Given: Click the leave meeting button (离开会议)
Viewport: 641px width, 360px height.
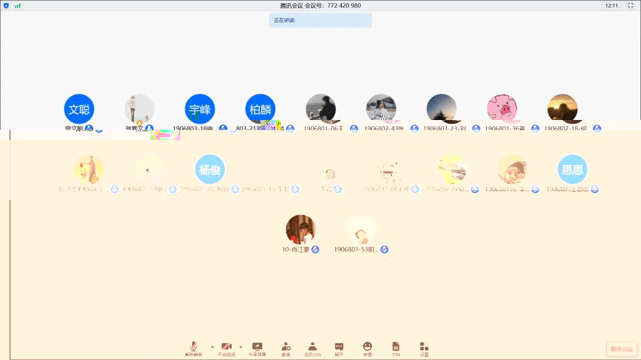Looking at the screenshot, I should tap(621, 349).
